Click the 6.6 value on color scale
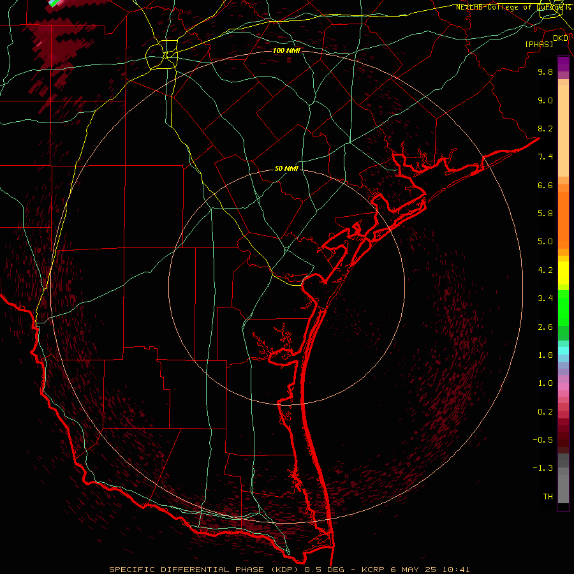Image resolution: width=574 pixels, height=574 pixels. tap(545, 185)
